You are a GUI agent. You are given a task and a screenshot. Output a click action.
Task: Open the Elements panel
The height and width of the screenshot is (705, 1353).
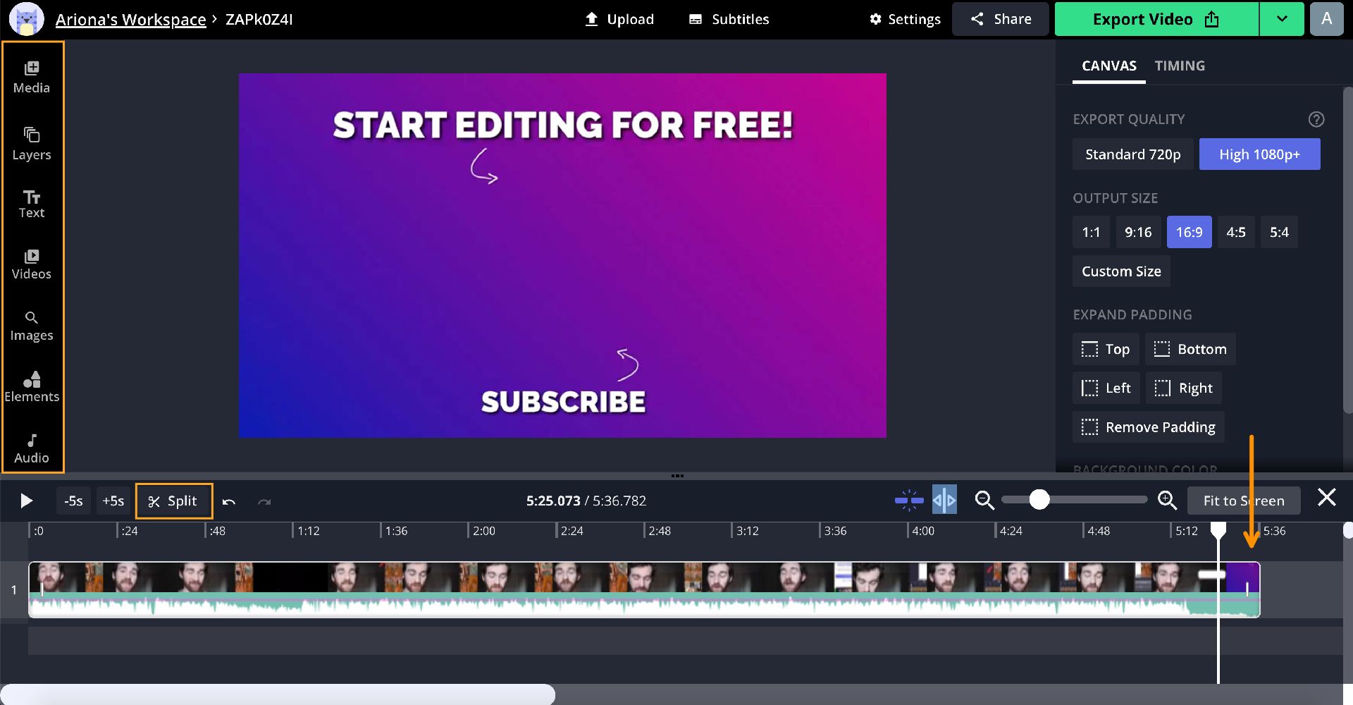pyautogui.click(x=32, y=386)
